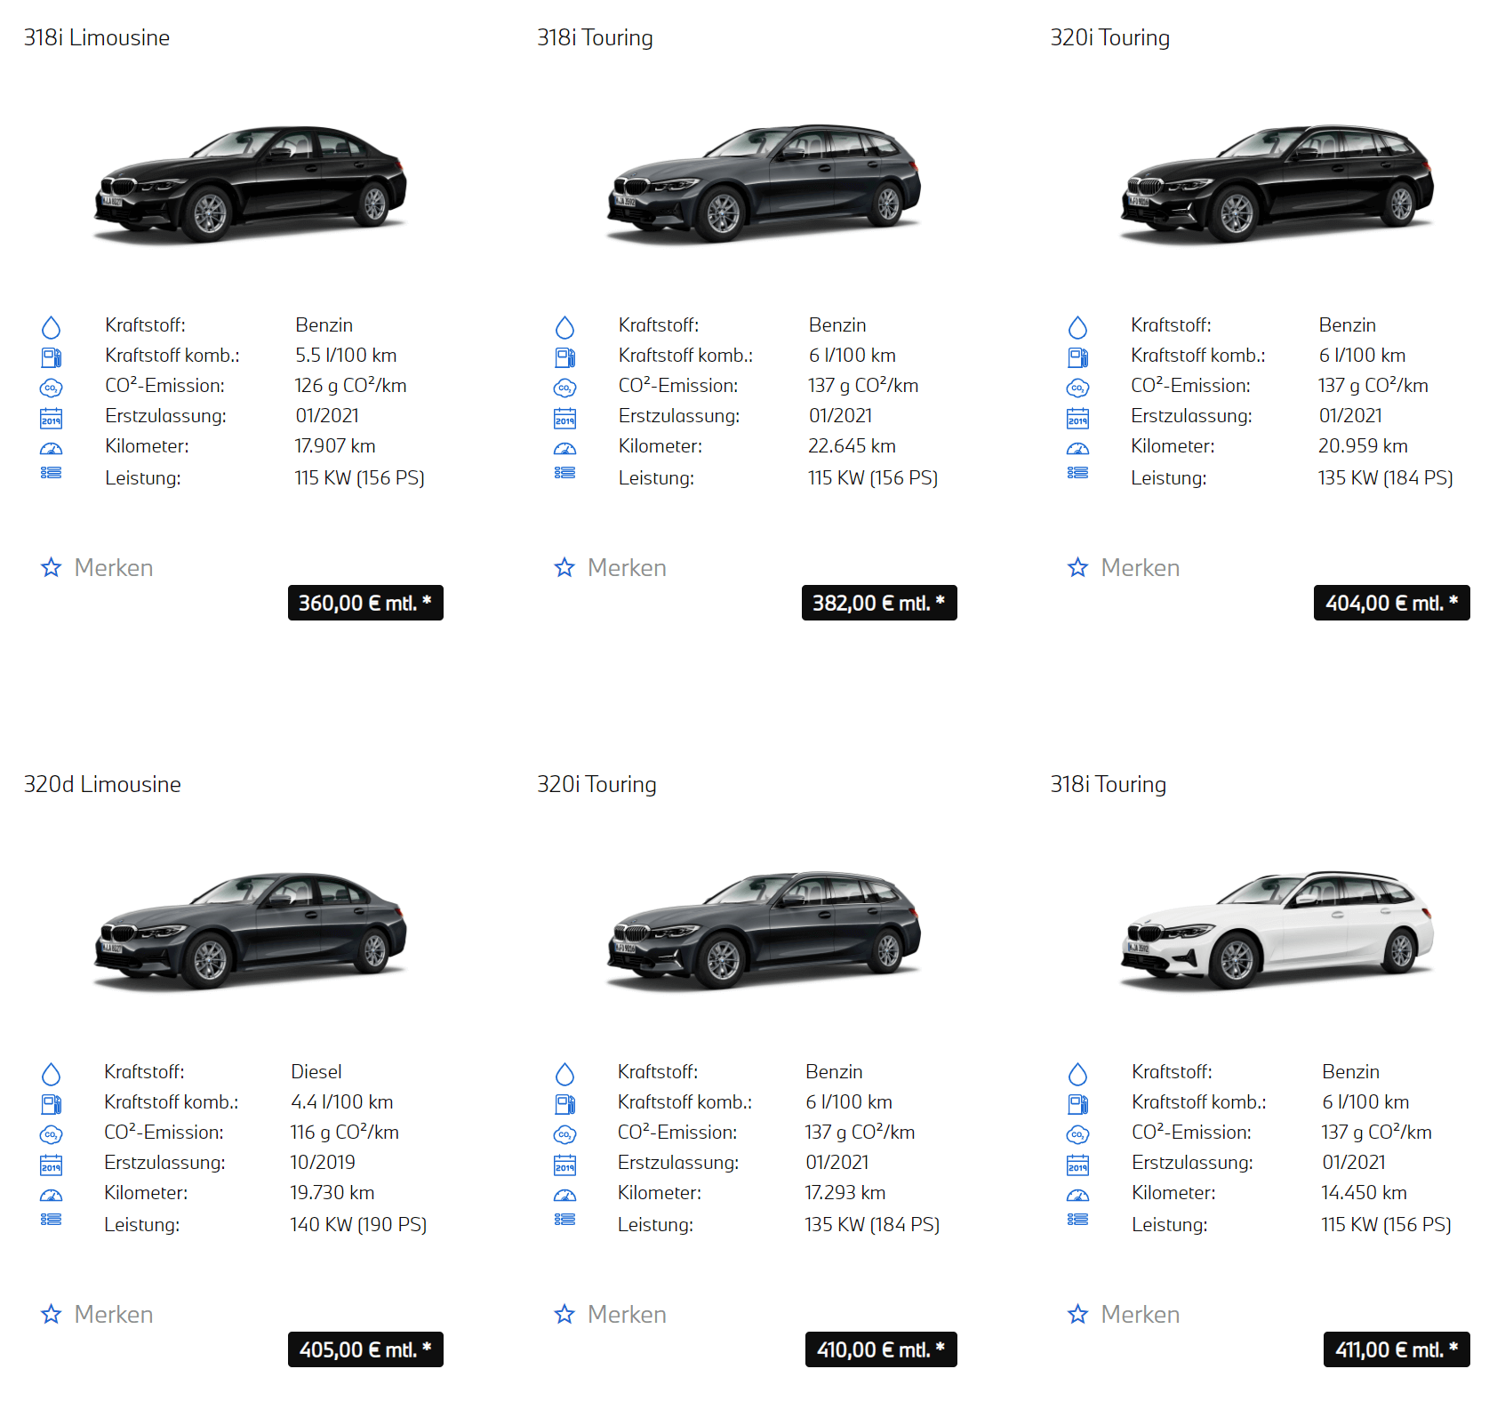Click the 17.293 km mileage value
Image resolution: width=1505 pixels, height=1417 pixels.
coord(845,1193)
